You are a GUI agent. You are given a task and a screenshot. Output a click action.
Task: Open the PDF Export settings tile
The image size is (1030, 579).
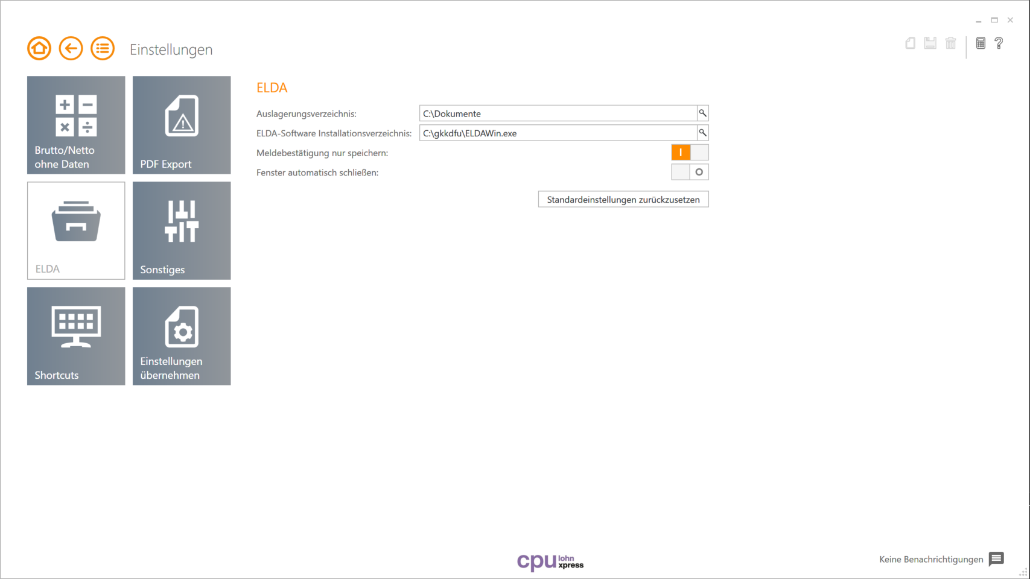[181, 125]
